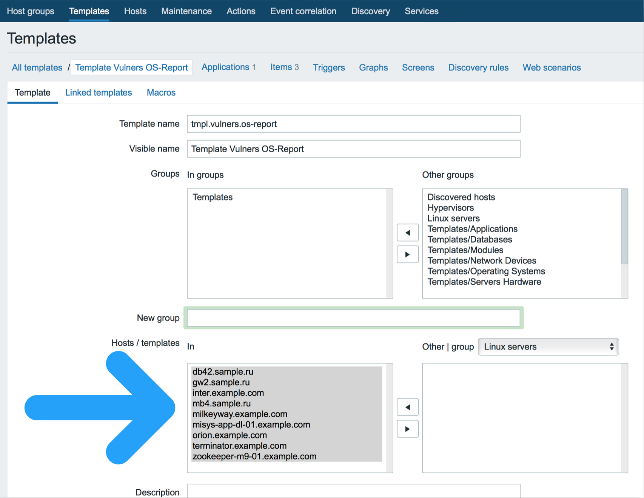Open the Web scenarios section
The image size is (644, 498).
[x=552, y=67]
